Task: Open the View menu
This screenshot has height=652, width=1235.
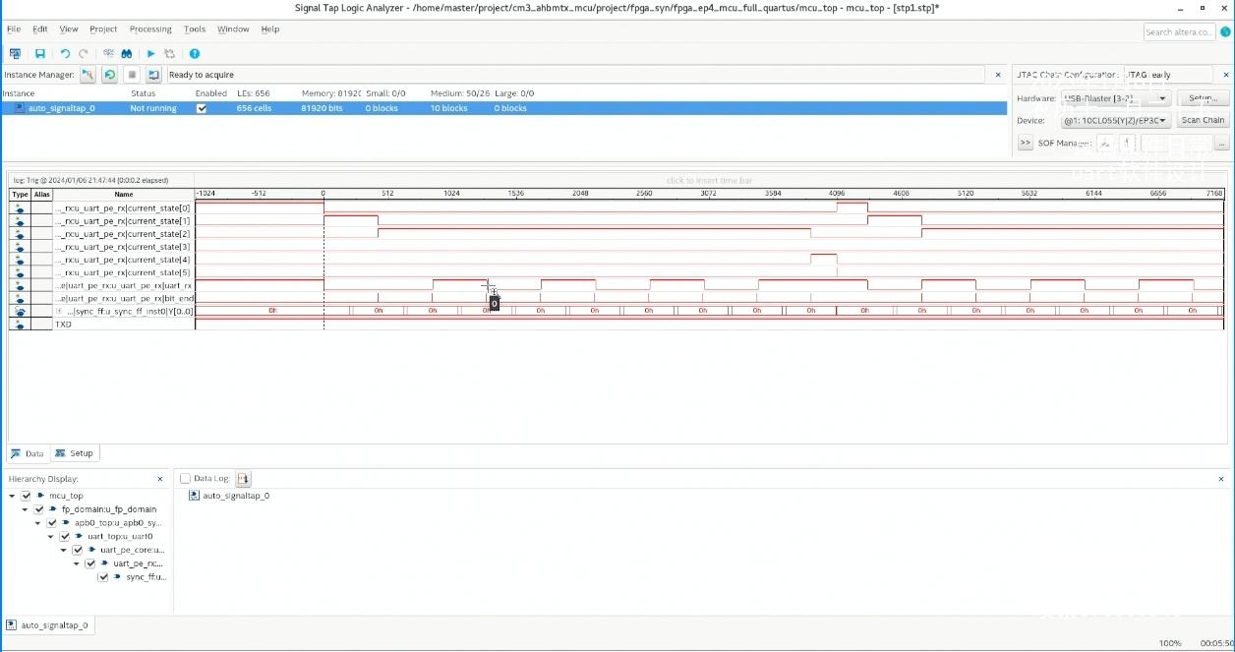Action: pos(69,30)
